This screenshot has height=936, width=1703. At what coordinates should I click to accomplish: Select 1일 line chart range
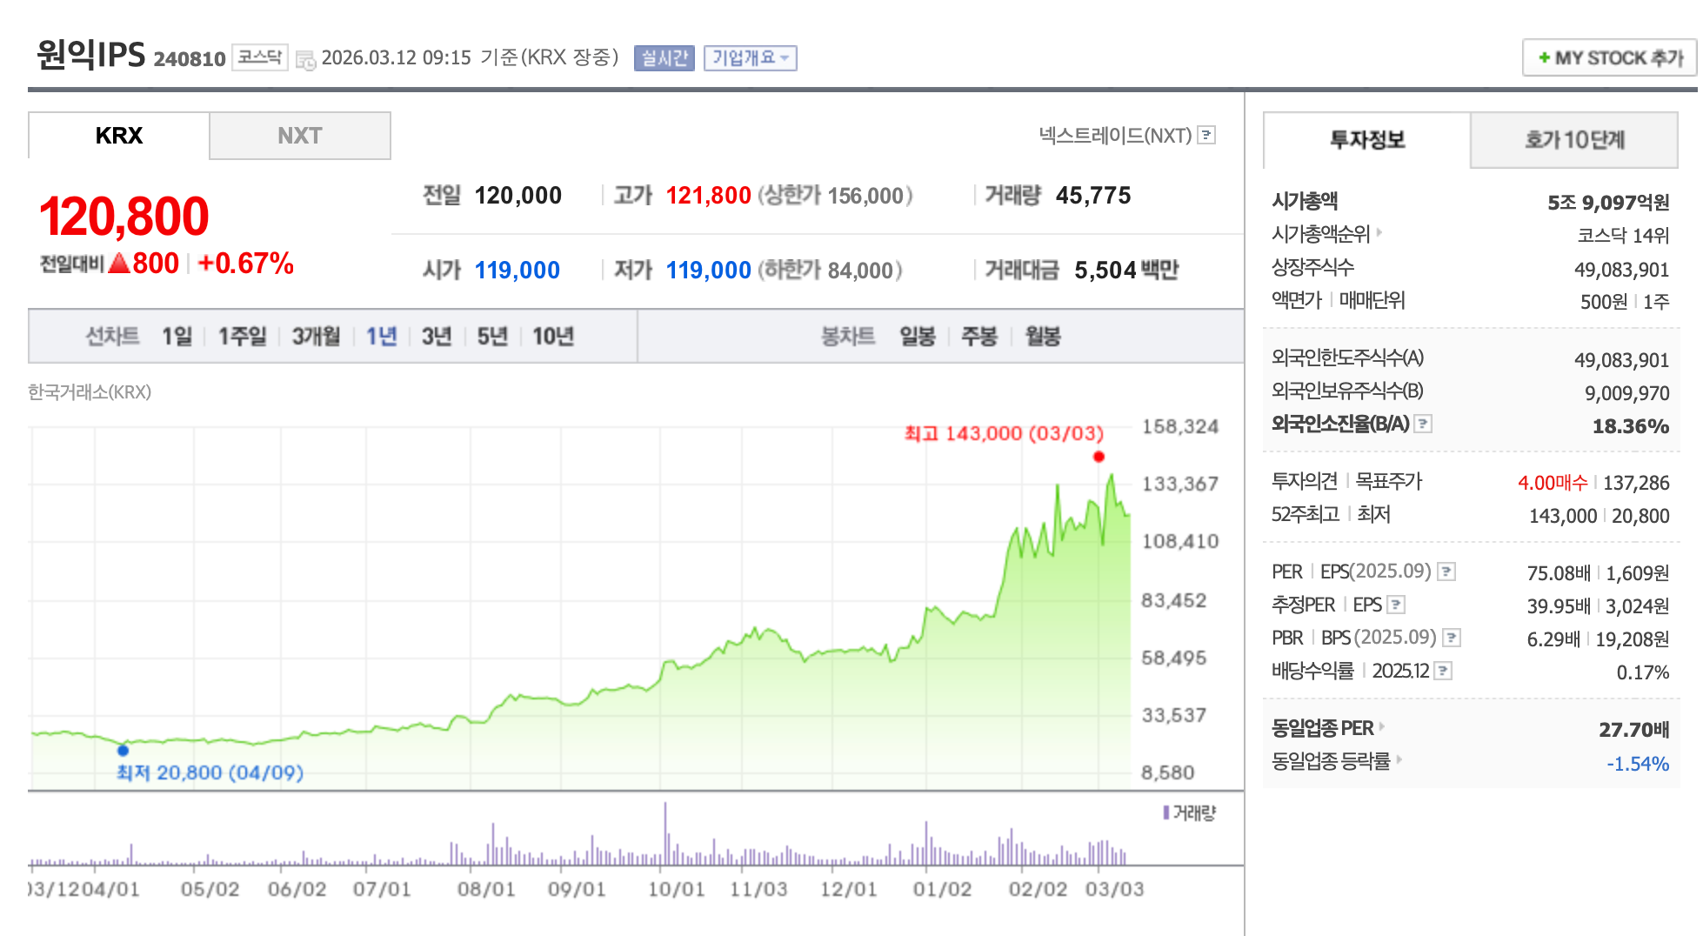(x=177, y=337)
